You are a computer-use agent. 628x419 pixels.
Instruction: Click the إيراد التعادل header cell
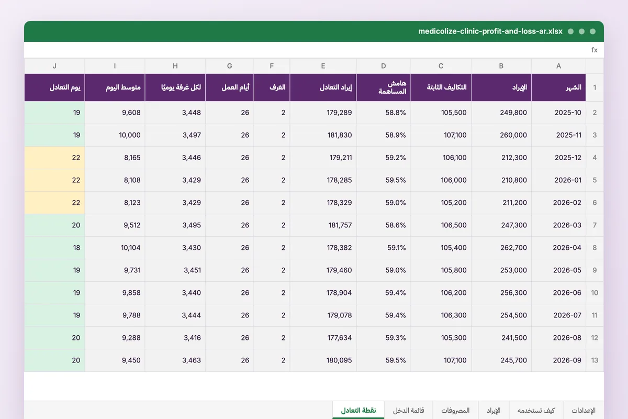tap(323, 87)
